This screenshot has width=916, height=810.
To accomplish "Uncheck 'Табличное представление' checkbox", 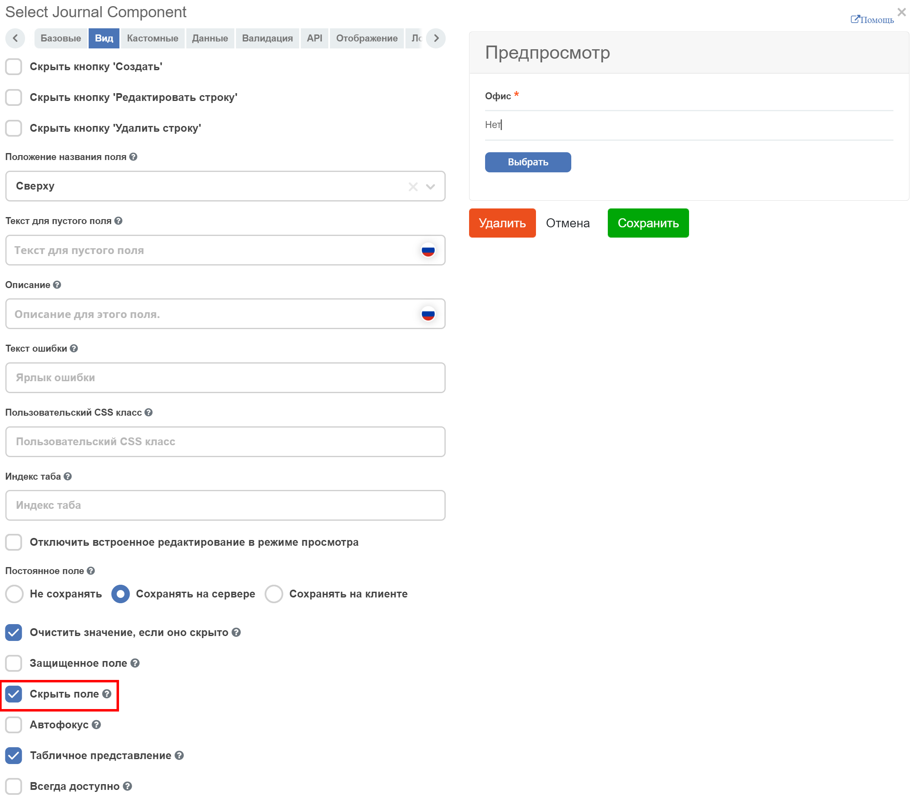I will click(14, 756).
